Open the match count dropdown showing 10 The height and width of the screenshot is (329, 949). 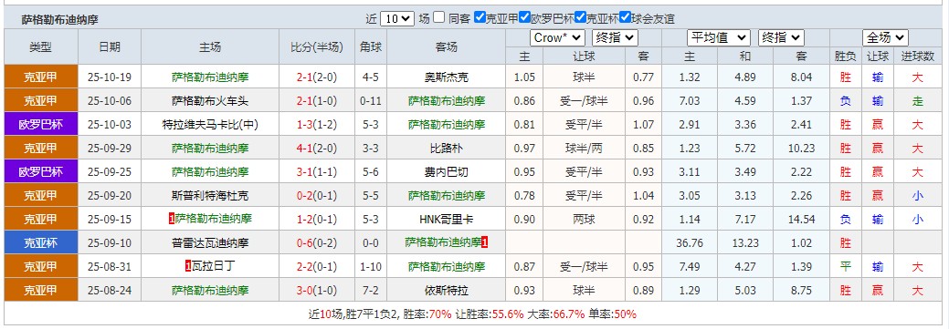pyautogui.click(x=397, y=19)
